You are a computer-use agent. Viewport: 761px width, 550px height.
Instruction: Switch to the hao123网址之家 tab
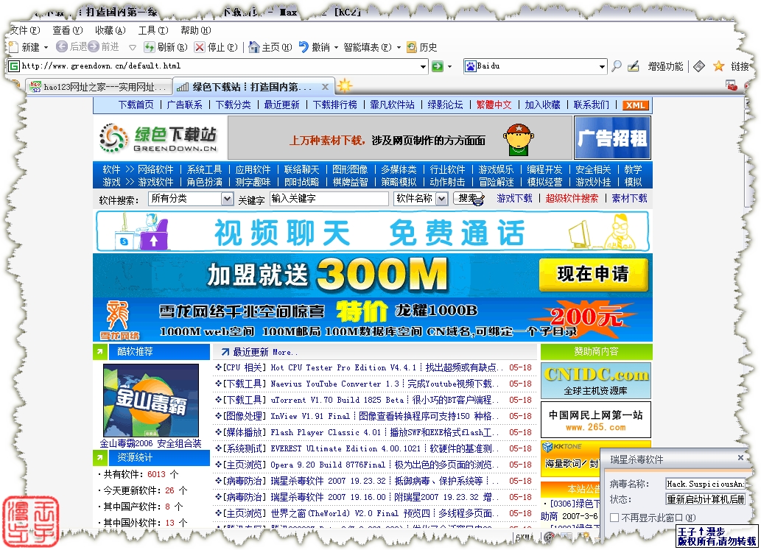click(x=99, y=87)
